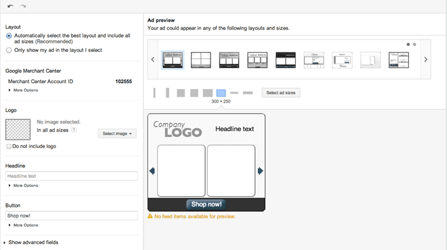Click the Select ad sizes button
This screenshot has width=447, height=250.
(x=281, y=93)
